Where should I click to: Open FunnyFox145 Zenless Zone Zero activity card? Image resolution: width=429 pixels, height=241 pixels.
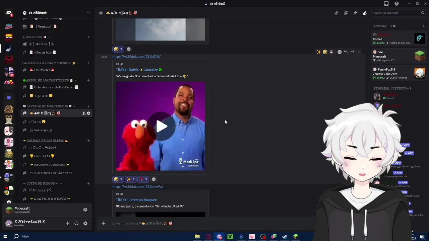[x=399, y=73]
